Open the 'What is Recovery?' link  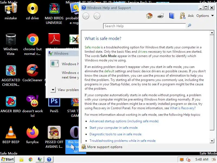click(183, 108)
